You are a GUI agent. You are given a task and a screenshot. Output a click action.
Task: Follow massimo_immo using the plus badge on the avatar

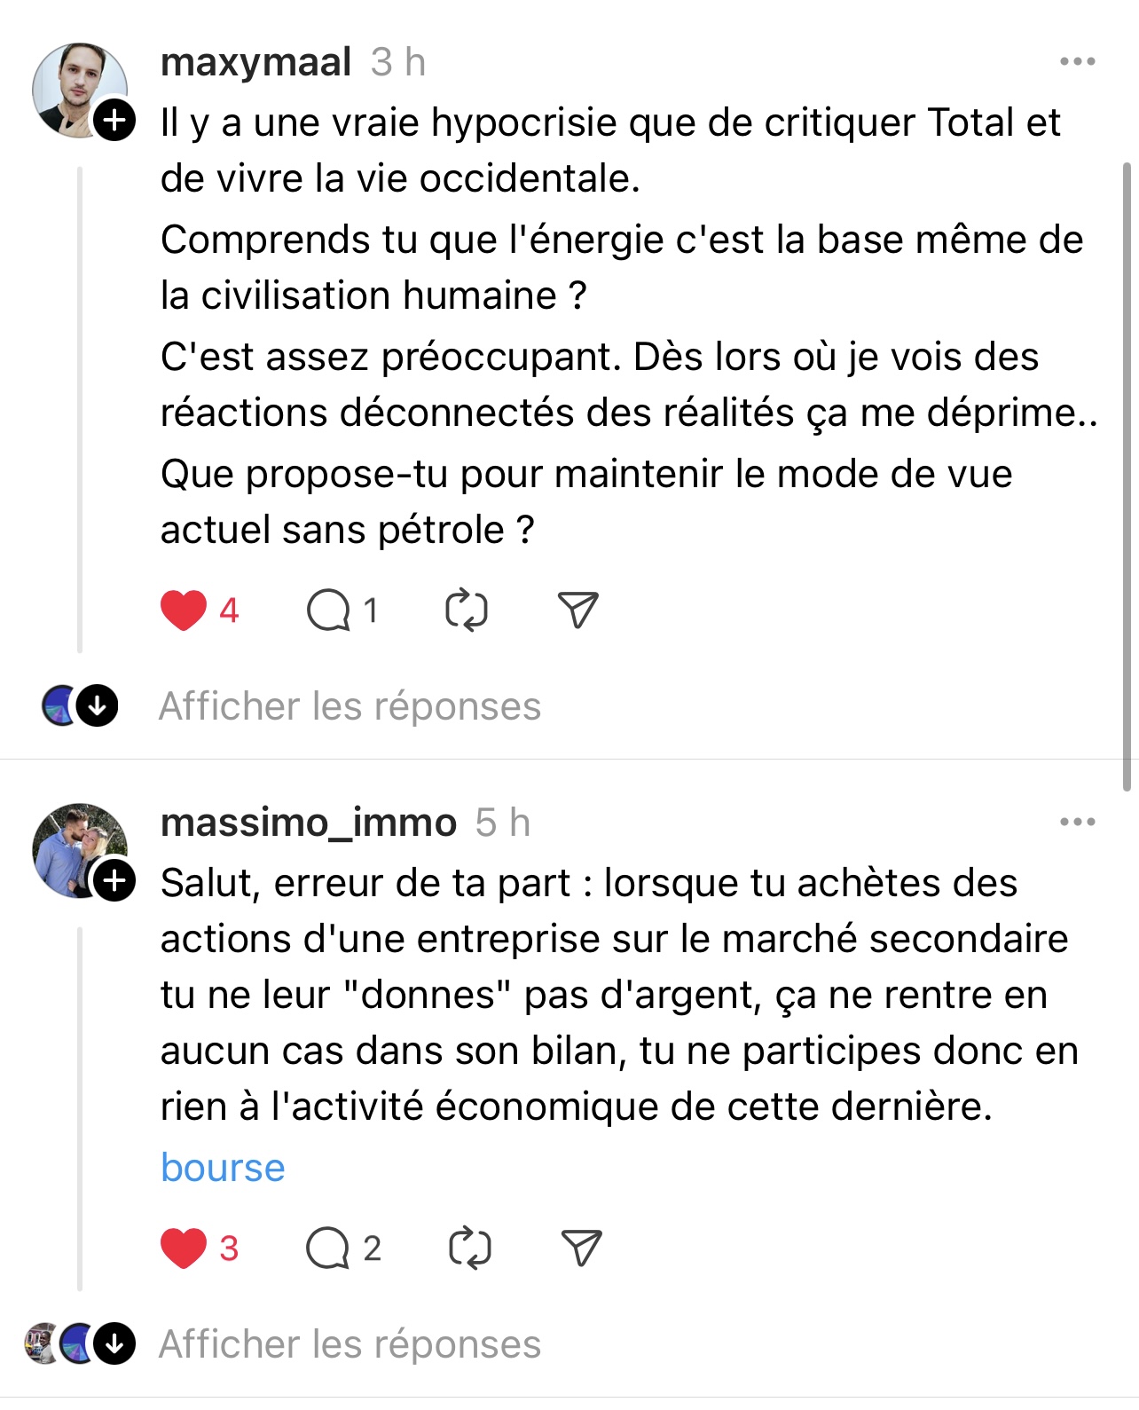115,880
